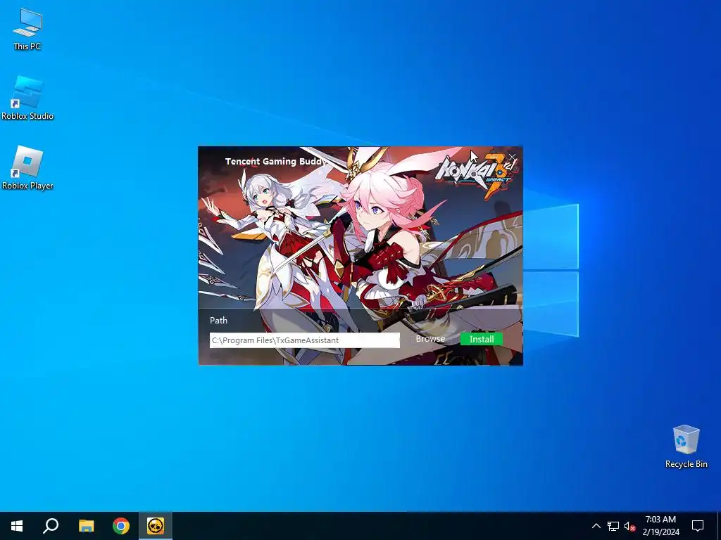Open File Explorer from taskbar
The height and width of the screenshot is (540, 721).
pos(86,526)
